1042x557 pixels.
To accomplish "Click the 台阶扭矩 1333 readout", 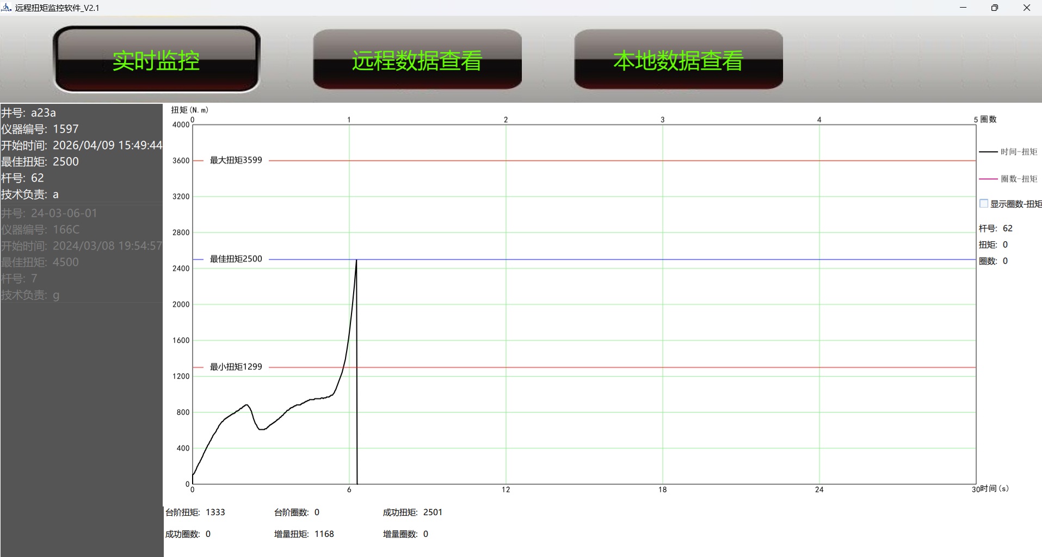I will coord(195,512).
